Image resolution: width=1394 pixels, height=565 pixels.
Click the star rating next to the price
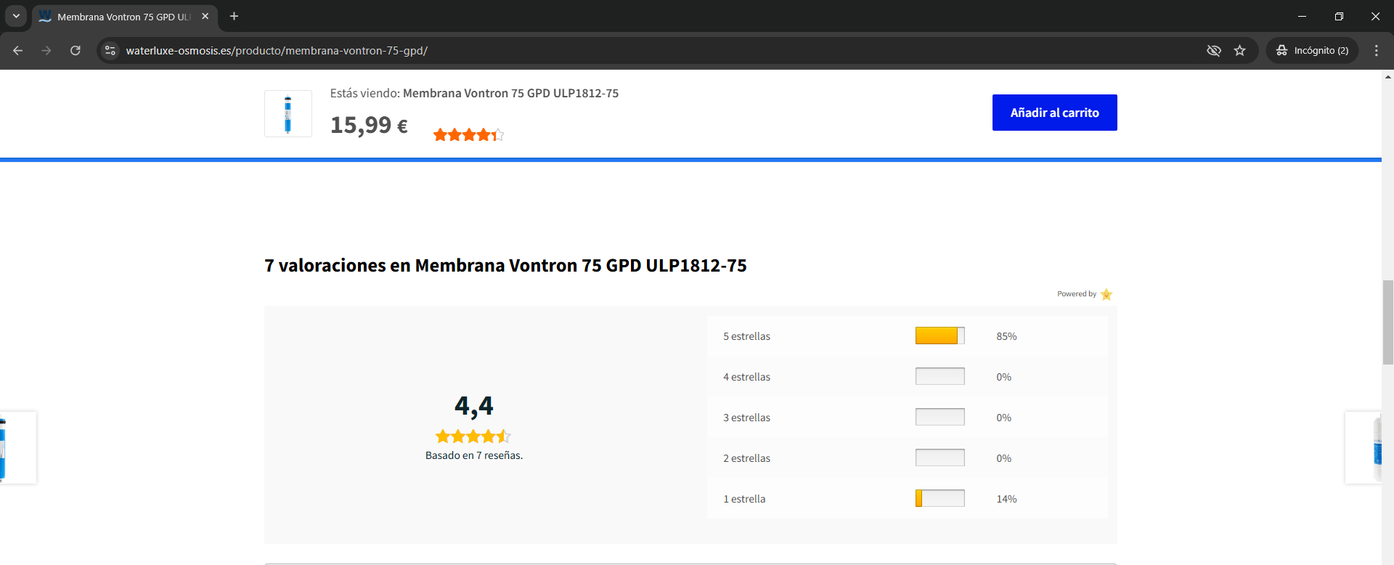point(468,134)
